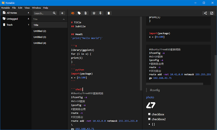The width and height of the screenshot is (217, 130).
Task: Click the '[ ]' bullet item in preview
Action: pyautogui.click(x=153, y=124)
